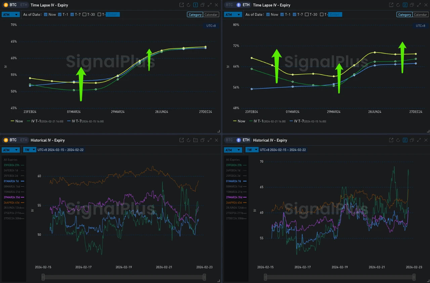Expand the ETH Historical IV panel to fullscreen
Image resolution: width=430 pixels, height=283 pixels.
point(419,140)
